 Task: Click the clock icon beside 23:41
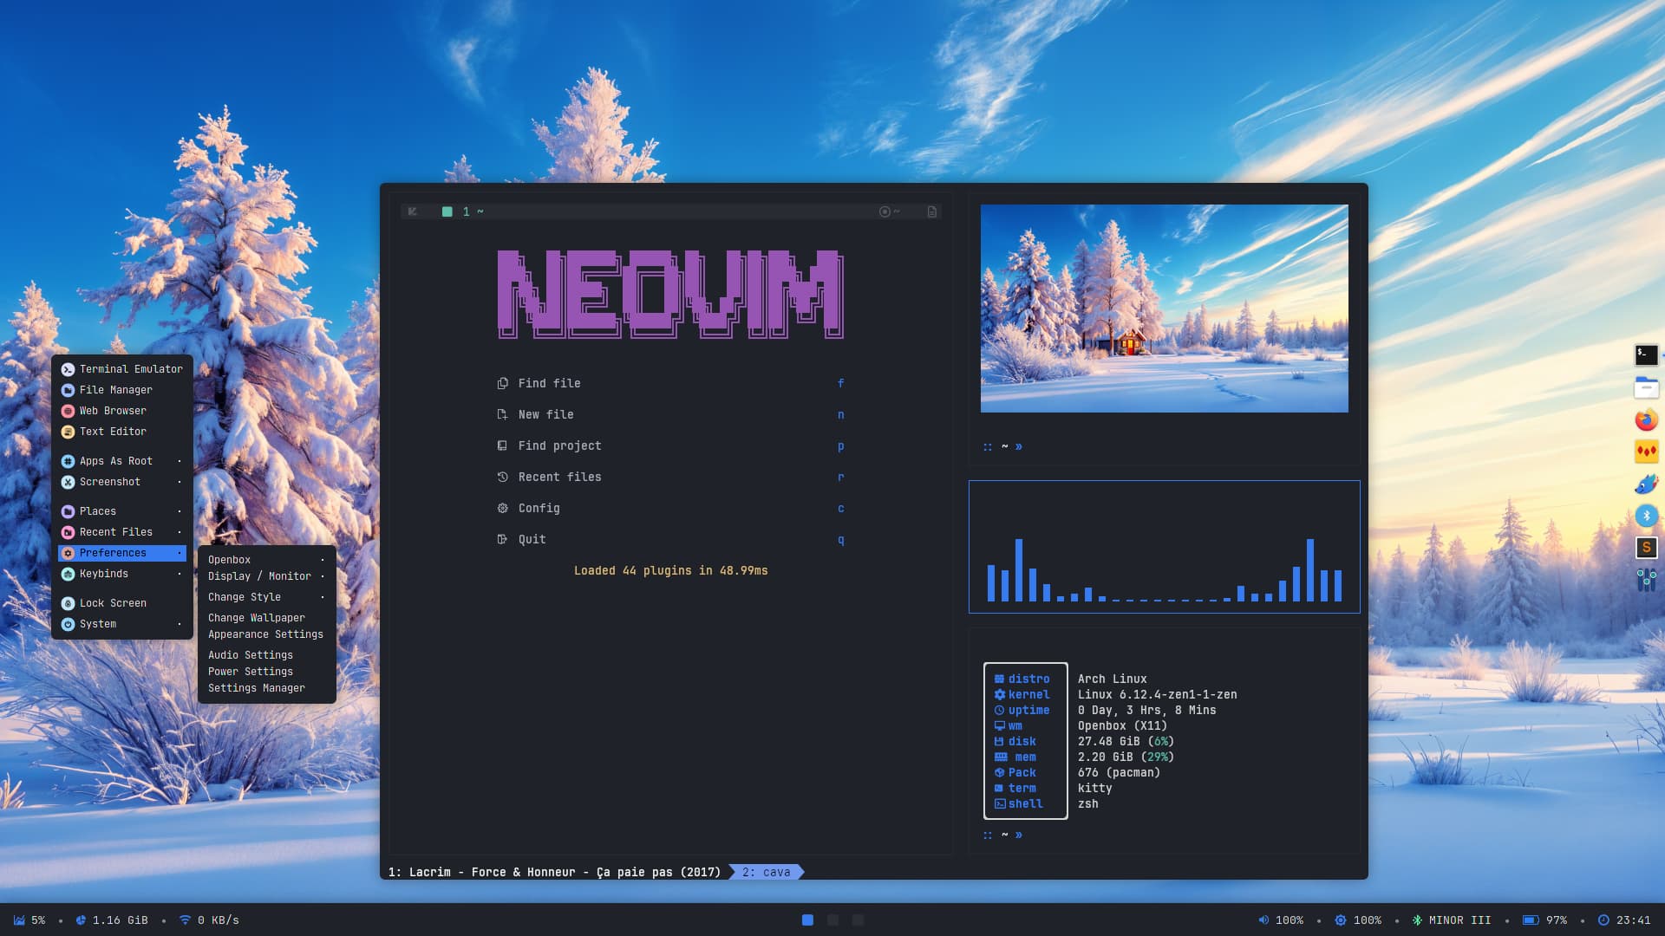pos(1603,920)
